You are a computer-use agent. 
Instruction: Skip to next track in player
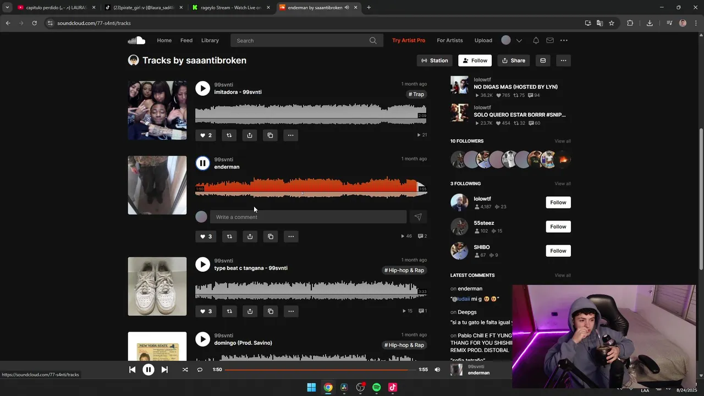[164, 370]
